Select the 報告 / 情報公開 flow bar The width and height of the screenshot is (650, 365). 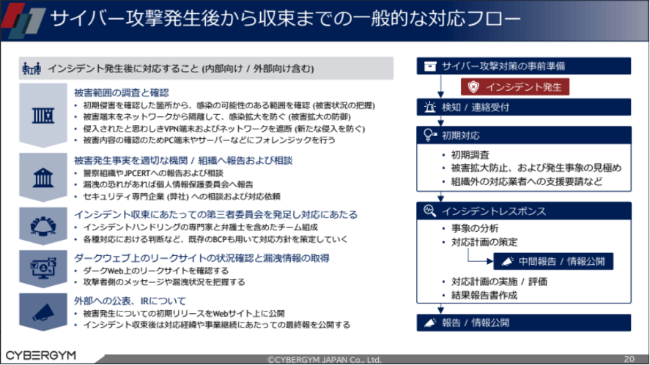click(523, 323)
